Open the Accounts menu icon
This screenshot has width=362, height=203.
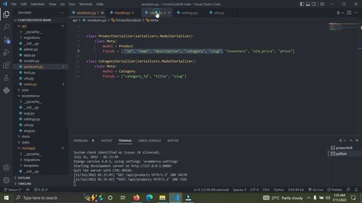[6, 167]
